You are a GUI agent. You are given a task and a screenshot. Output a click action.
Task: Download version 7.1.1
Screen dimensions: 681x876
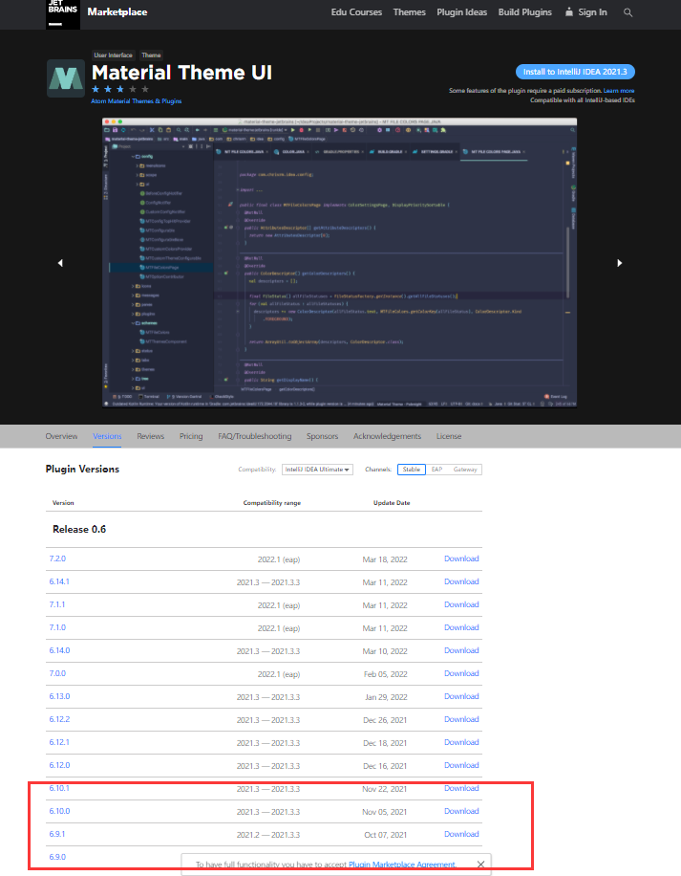[461, 604]
